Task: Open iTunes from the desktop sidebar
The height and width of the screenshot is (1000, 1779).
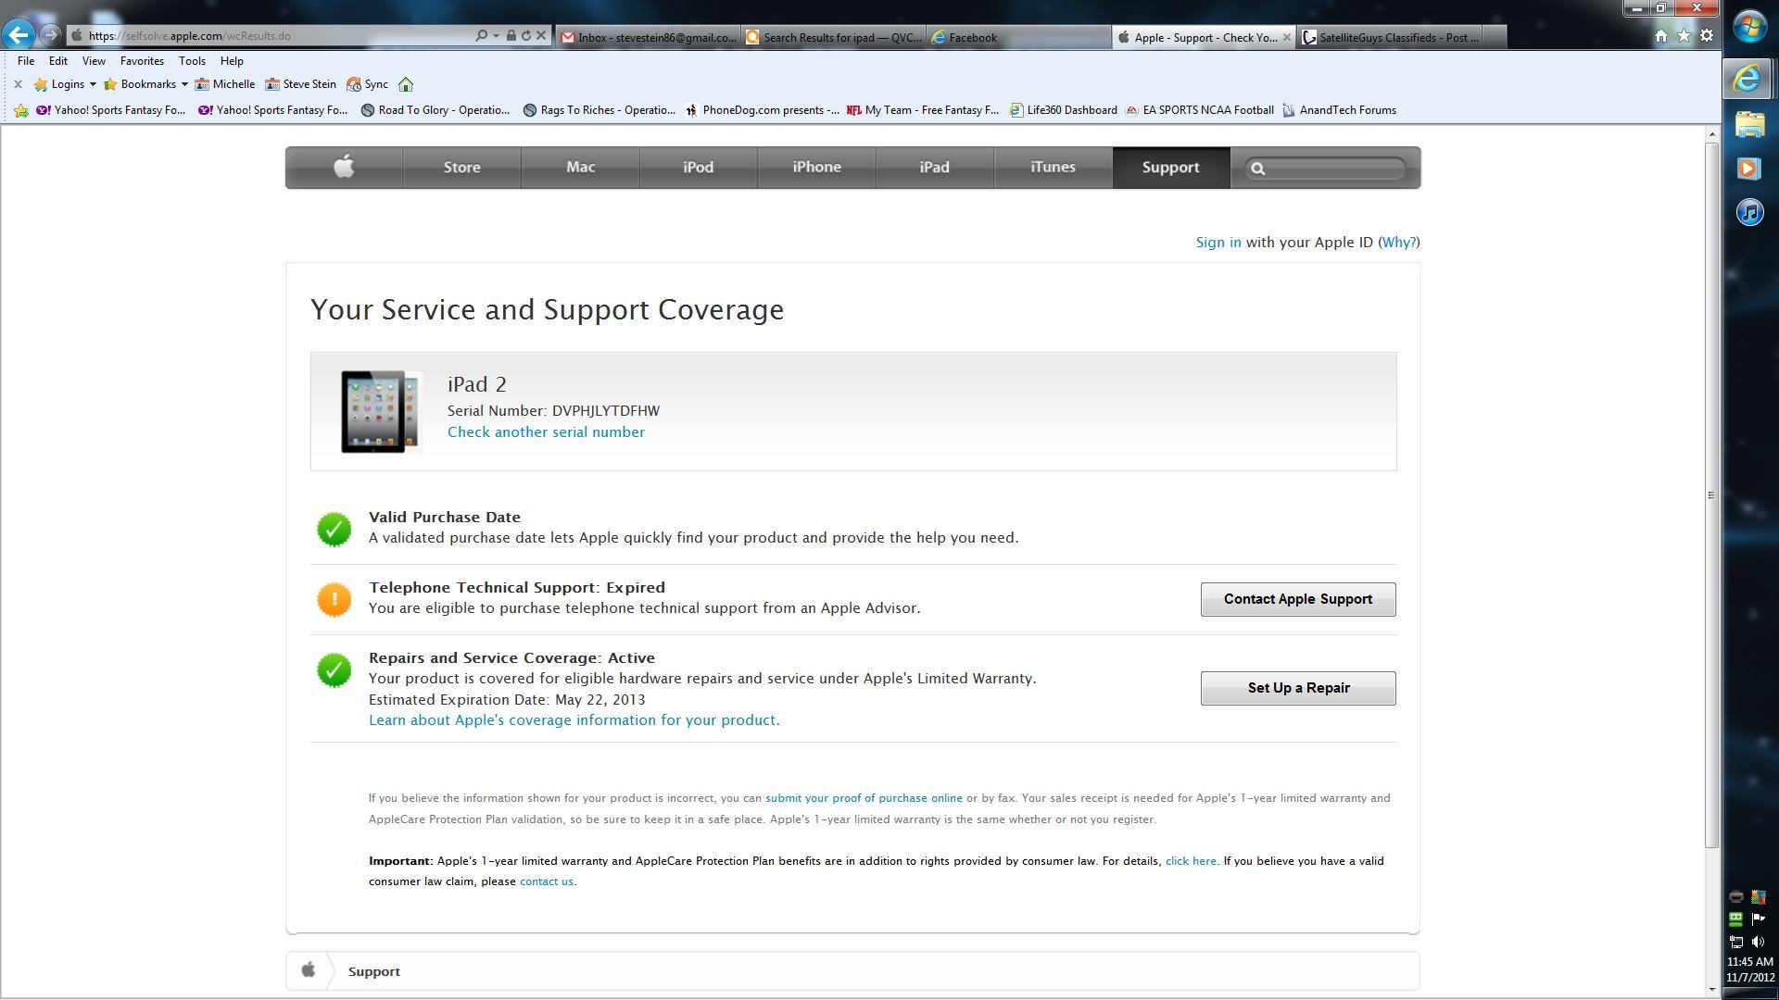Action: coord(1749,213)
